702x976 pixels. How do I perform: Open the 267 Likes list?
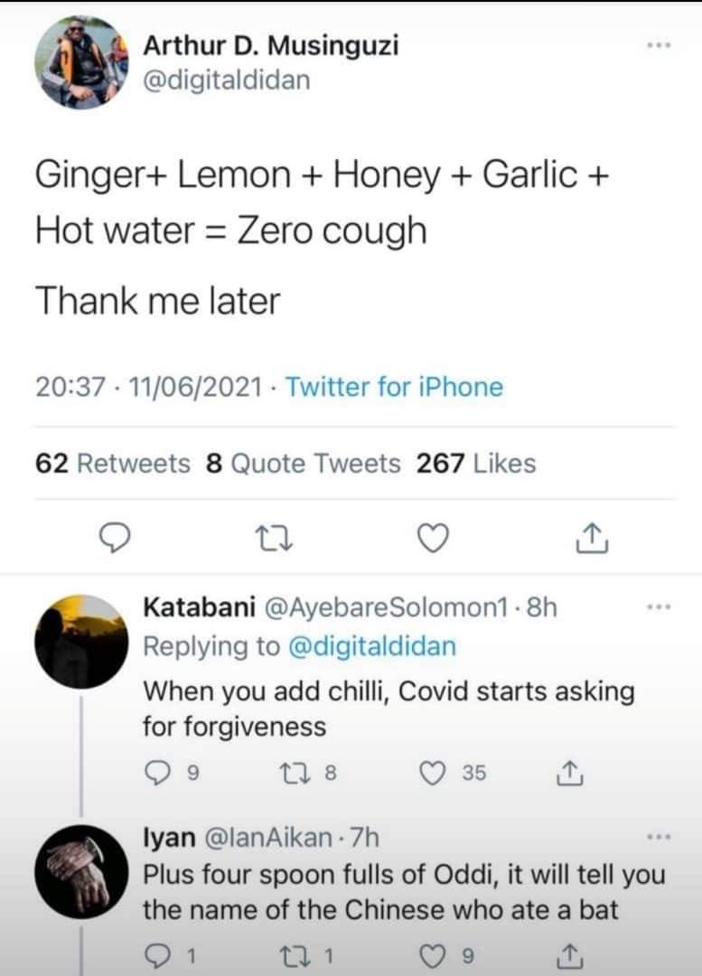(476, 464)
